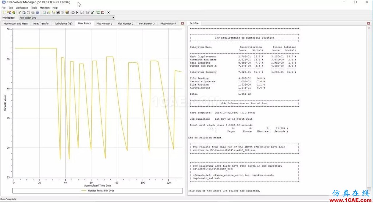Open the Tools menu
This screenshot has width=373, height=203.
[x=34, y=8]
